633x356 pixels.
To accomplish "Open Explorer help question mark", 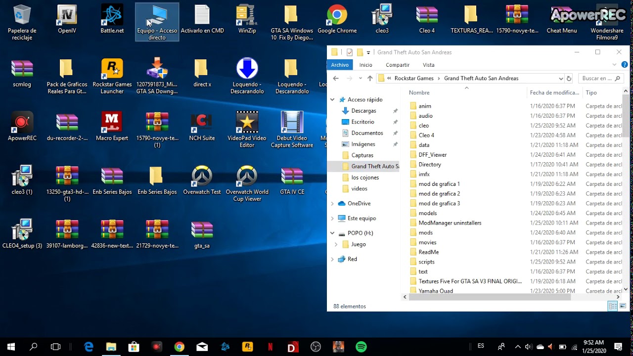I will (x=625, y=65).
